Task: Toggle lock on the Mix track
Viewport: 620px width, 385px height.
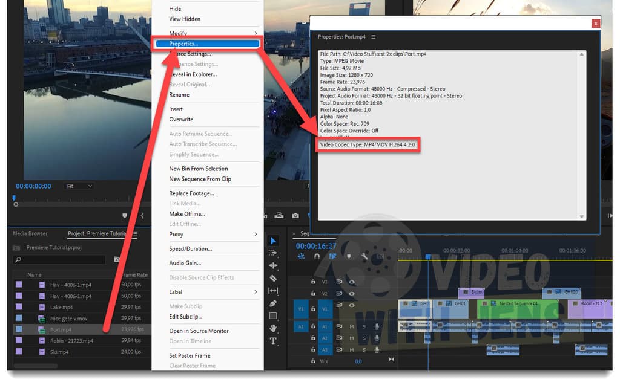Action: [x=313, y=361]
